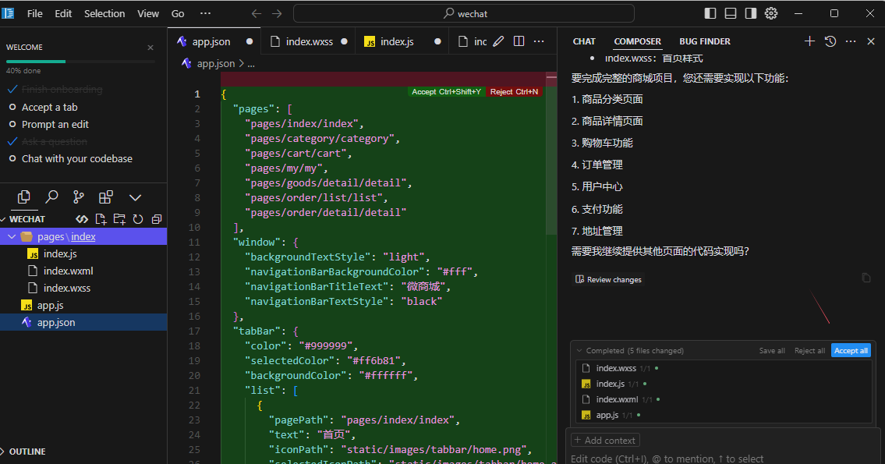The width and height of the screenshot is (885, 464).
Task: Start a new composer with plus icon
Action: pos(809,41)
